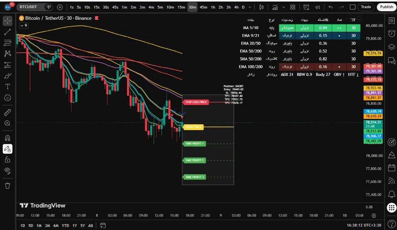Collapse the legend with the 9 chevron

[x=24, y=25]
